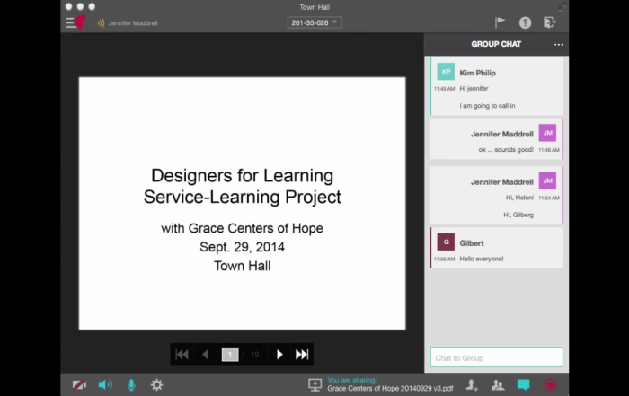Show the participants list
Screen dimensions: 629x396
498,384
